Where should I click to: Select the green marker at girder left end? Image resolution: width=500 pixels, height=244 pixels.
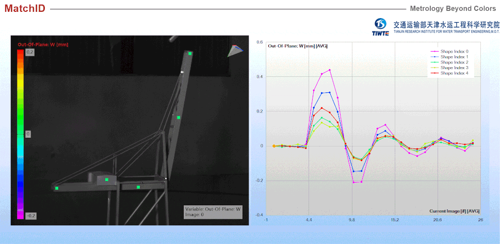(x=57, y=188)
